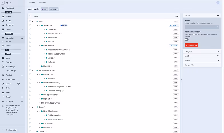Click the SEOmatic icon in sidebar
224x133 pixels.
pos(3,102)
